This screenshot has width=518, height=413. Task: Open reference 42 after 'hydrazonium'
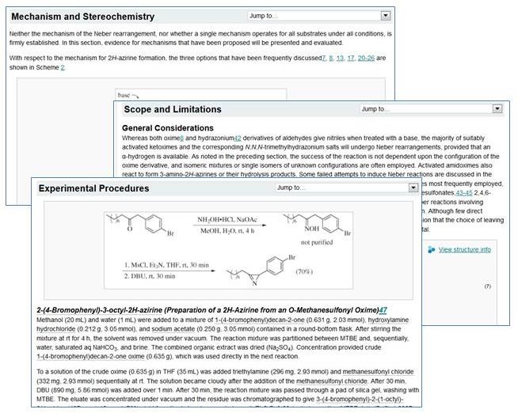point(238,138)
